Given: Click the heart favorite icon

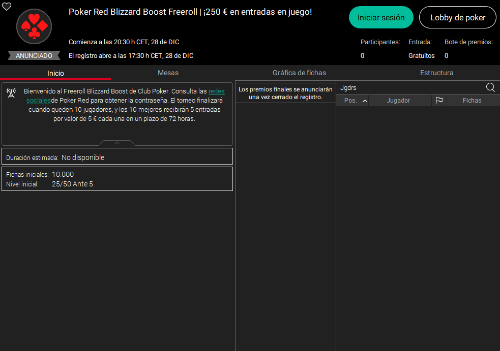Looking at the screenshot, I should (x=7, y=7).
